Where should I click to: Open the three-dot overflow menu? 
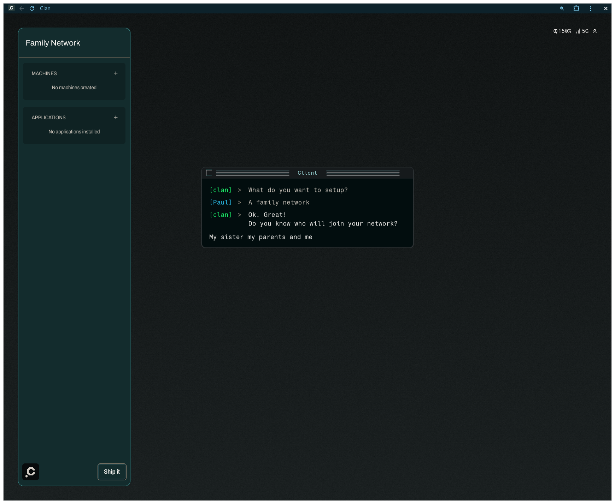[x=590, y=8]
